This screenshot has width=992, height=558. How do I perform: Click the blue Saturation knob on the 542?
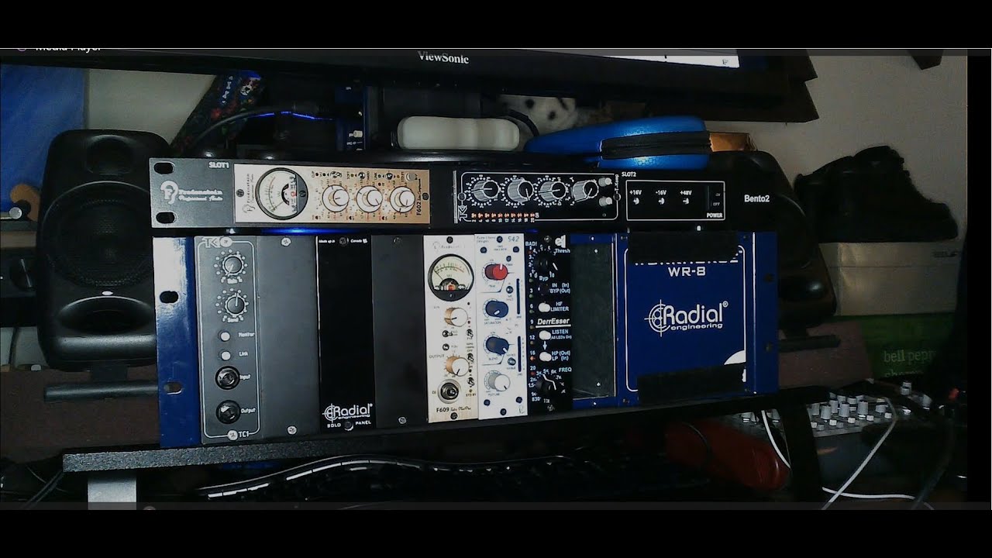pyautogui.click(x=497, y=308)
